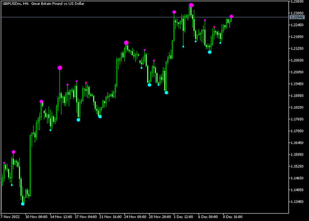Select the 1.15850 price scale value

point(298,155)
